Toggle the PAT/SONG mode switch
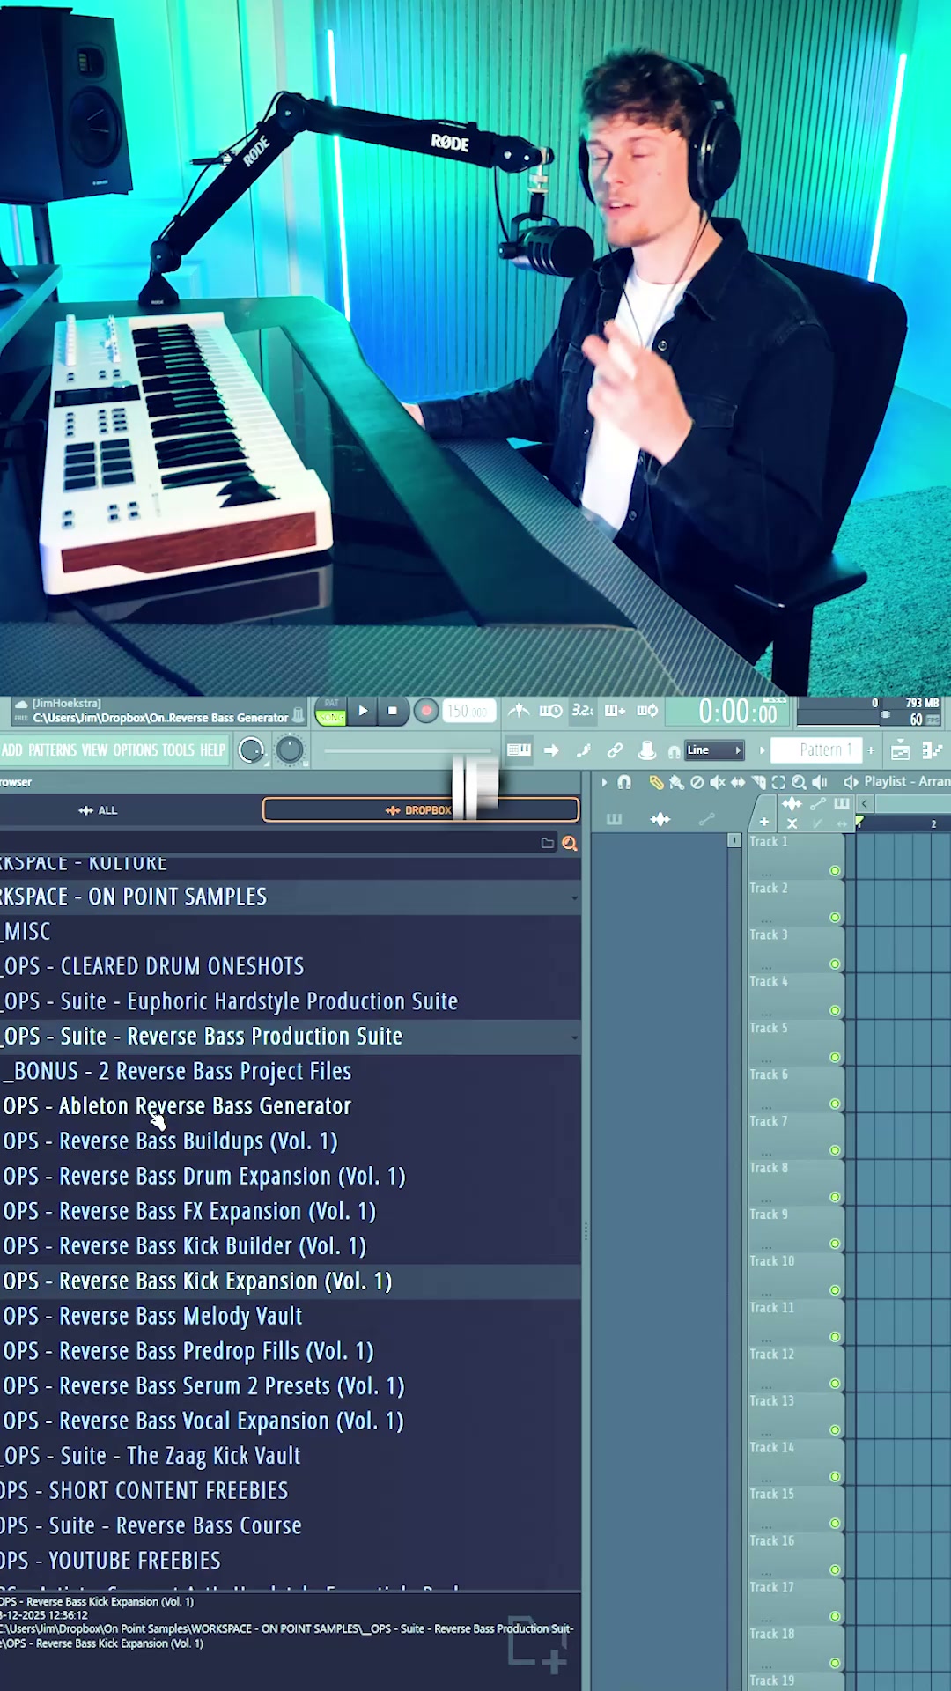 click(x=331, y=712)
